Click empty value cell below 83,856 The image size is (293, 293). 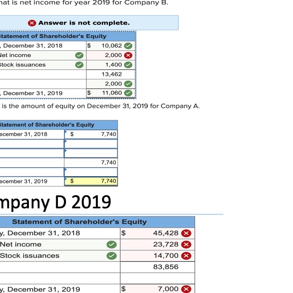tap(157, 278)
